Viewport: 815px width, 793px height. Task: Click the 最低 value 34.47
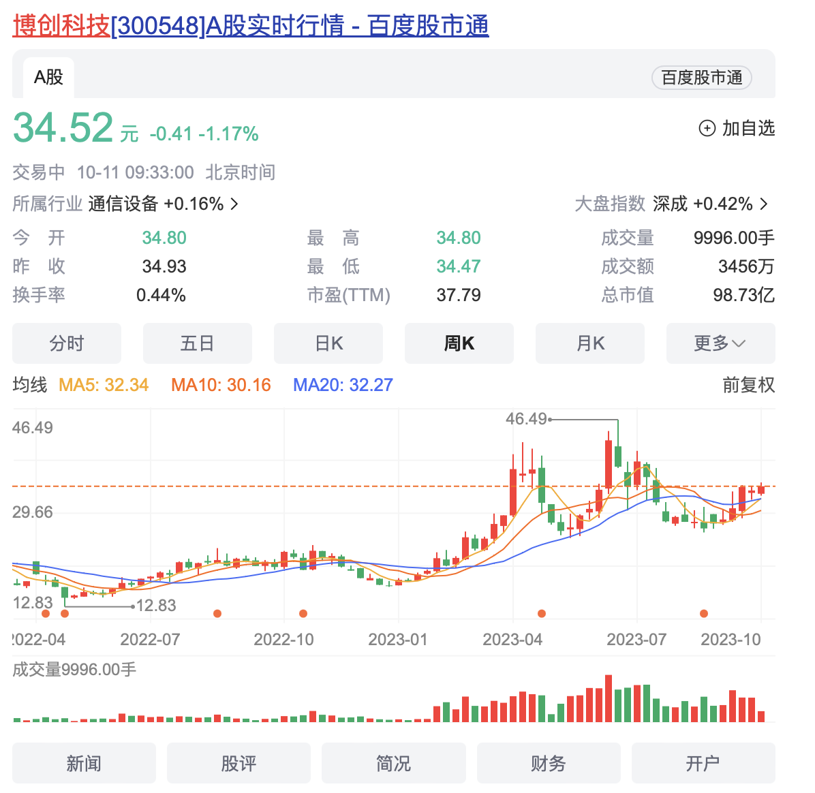459,266
